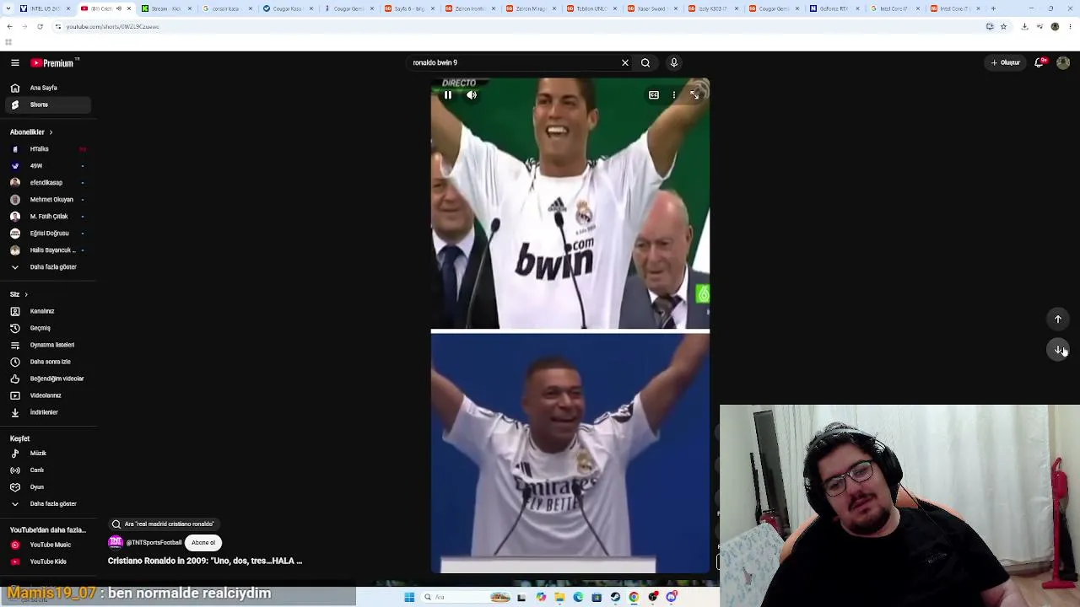Enter fullscreen for the Short
The height and width of the screenshot is (607, 1080).
[x=694, y=95]
